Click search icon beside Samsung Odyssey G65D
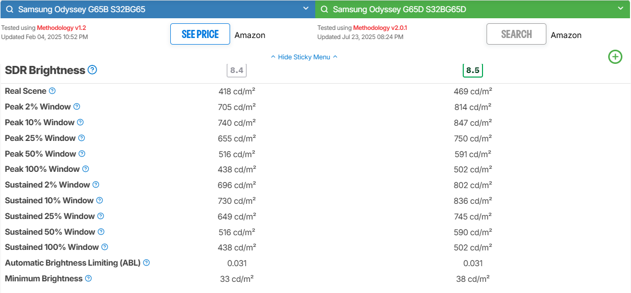This screenshot has width=631, height=293. (x=324, y=9)
